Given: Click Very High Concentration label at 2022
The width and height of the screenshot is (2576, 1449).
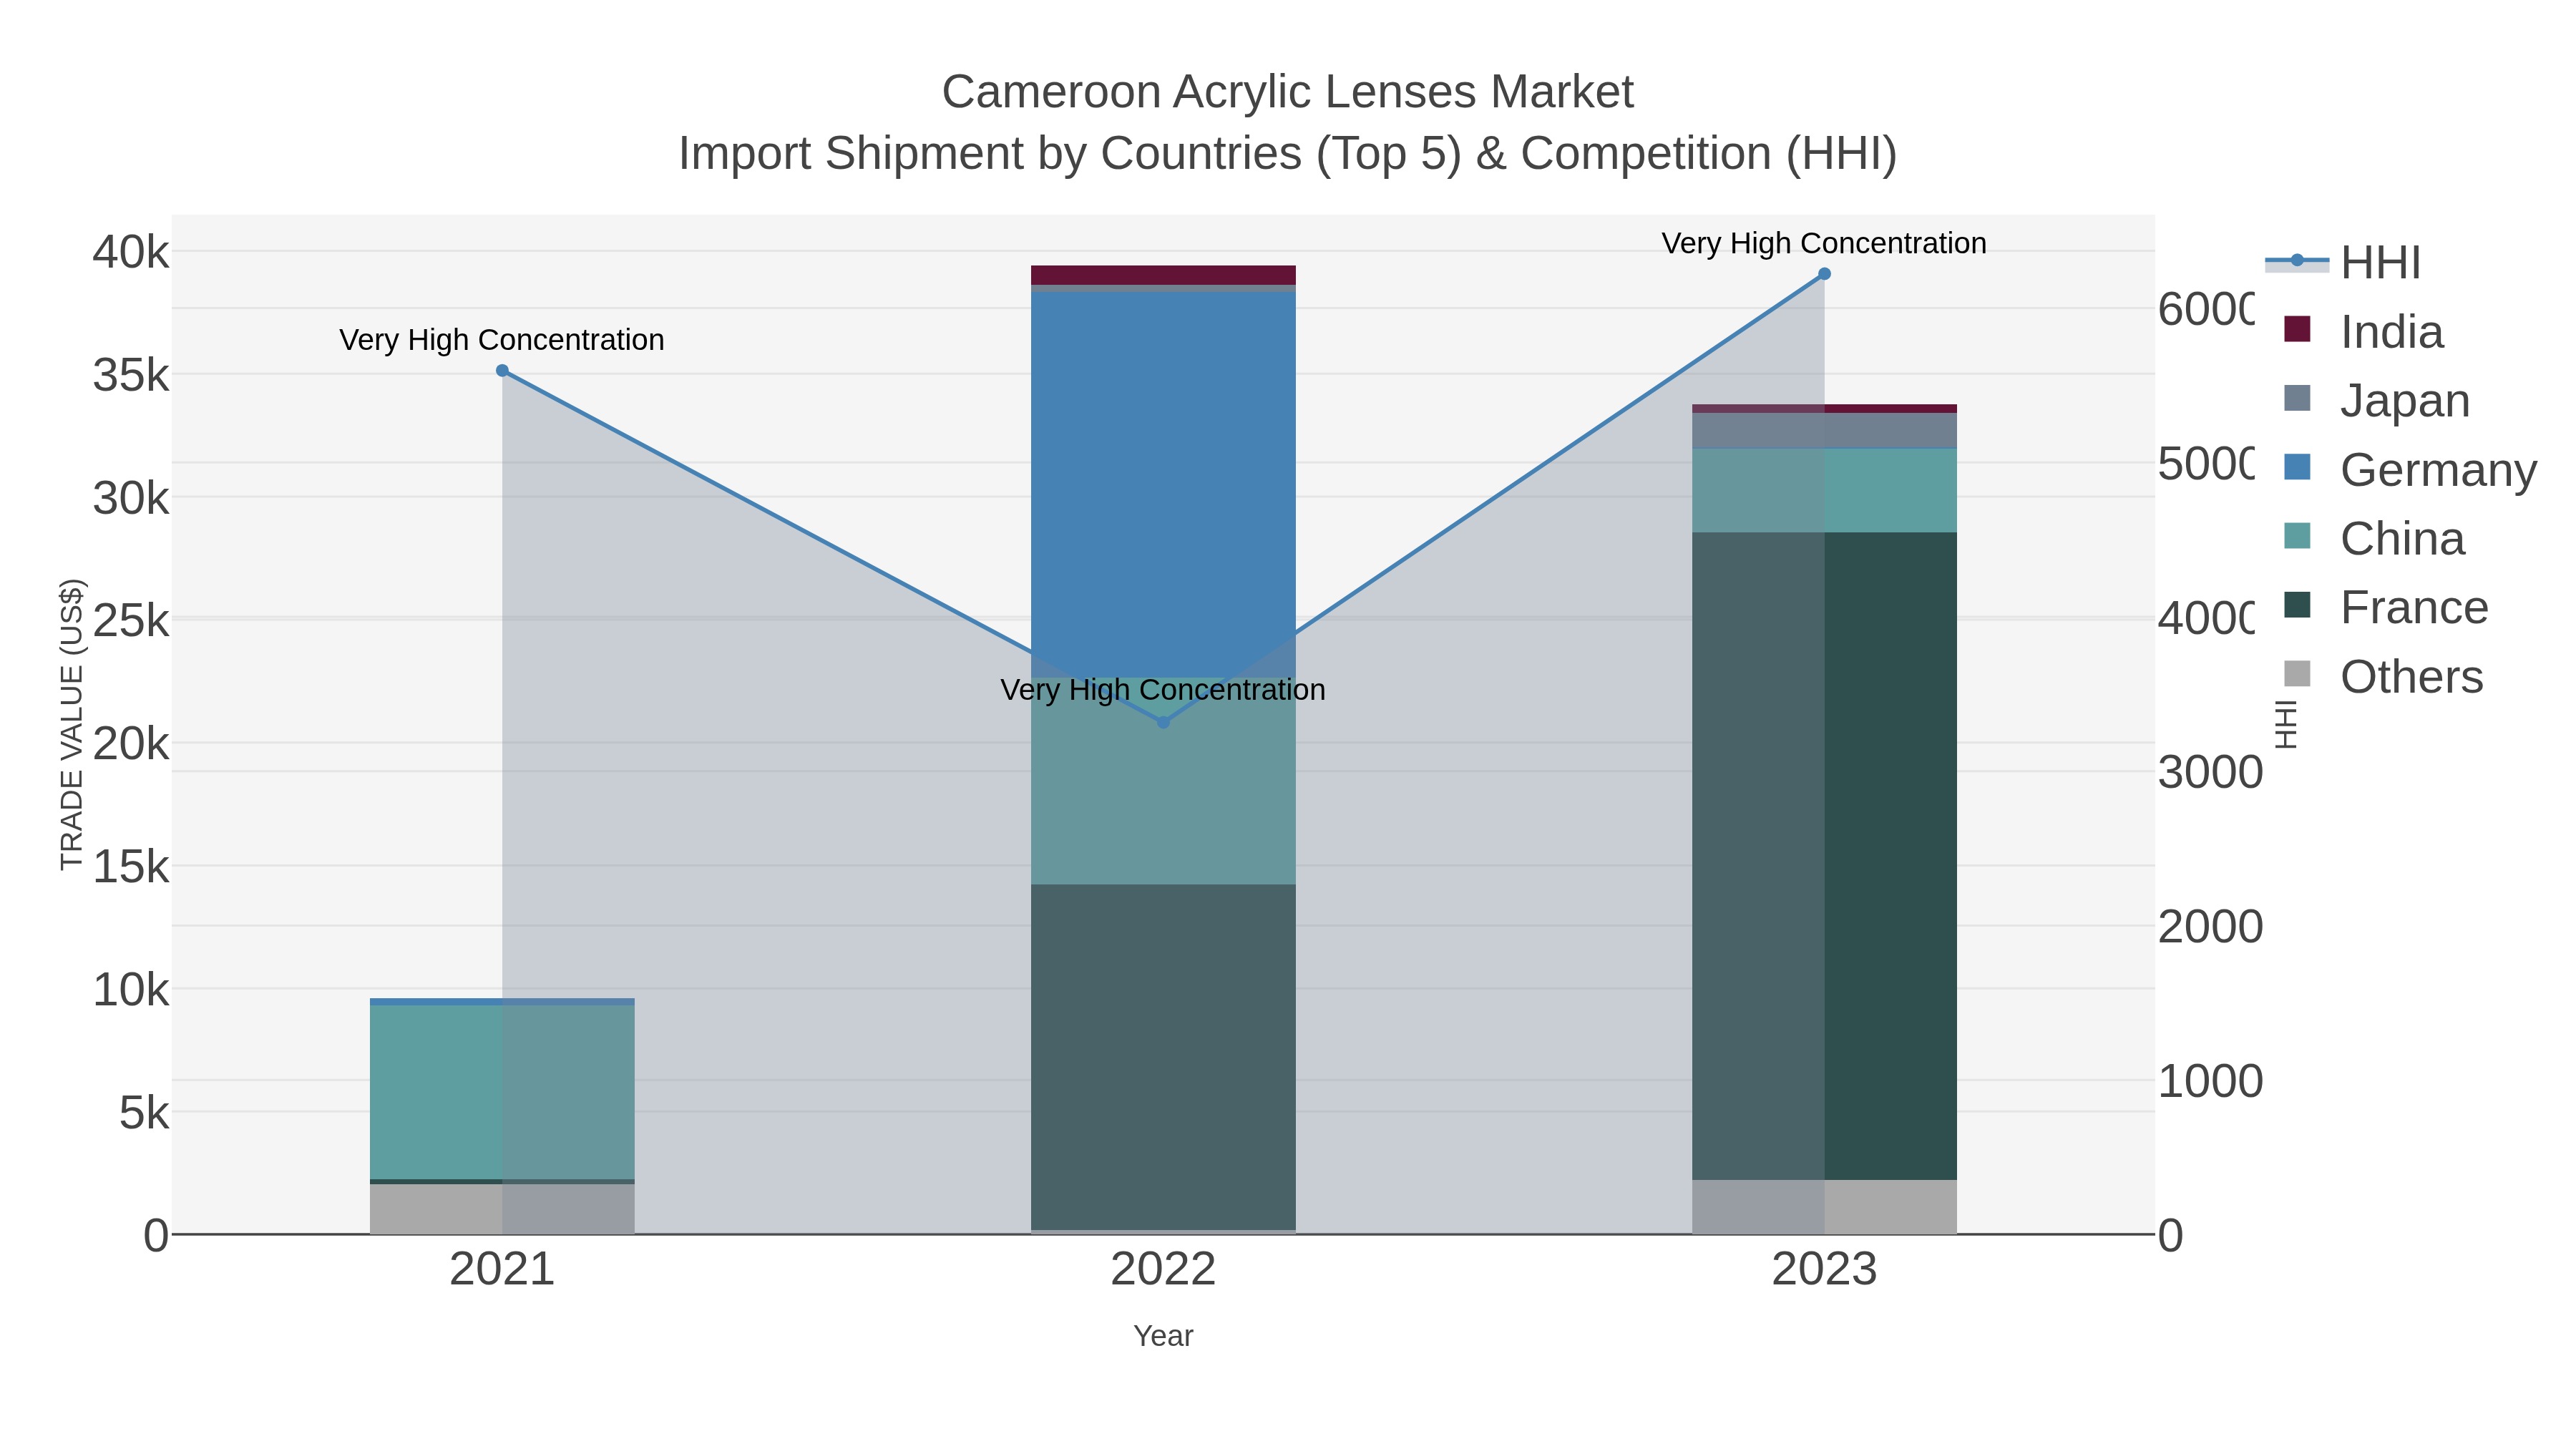Looking at the screenshot, I should coord(1163,690).
